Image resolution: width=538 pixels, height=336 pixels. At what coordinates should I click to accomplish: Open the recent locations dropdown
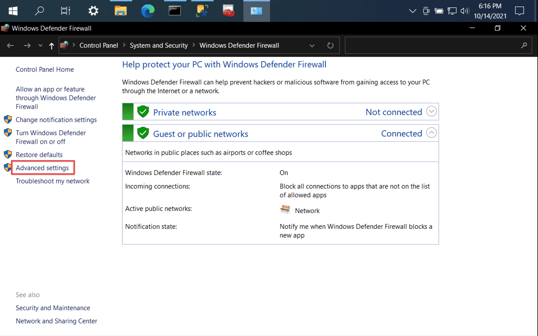(40, 45)
